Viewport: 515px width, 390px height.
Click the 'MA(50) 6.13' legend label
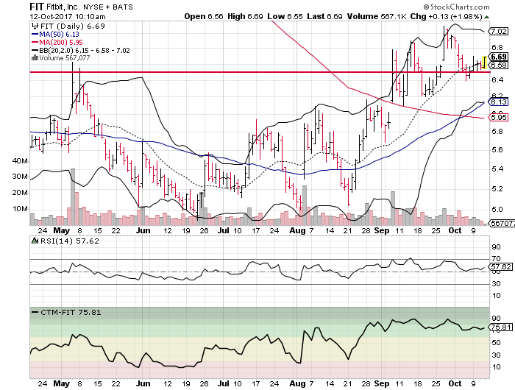(59, 34)
